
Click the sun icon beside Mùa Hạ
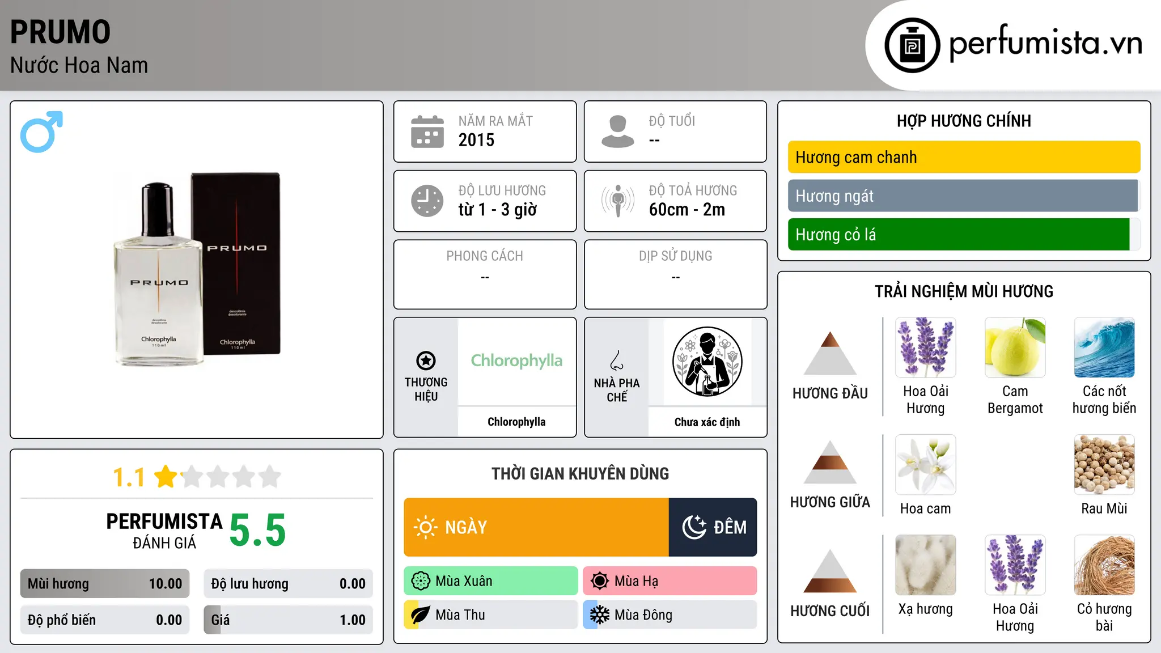[600, 581]
